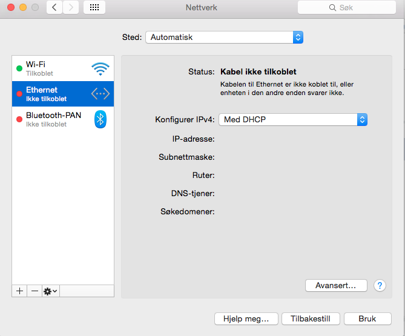This screenshot has width=405, height=336.
Task: Click the magnifying glass search icon
Action: tap(332, 7)
